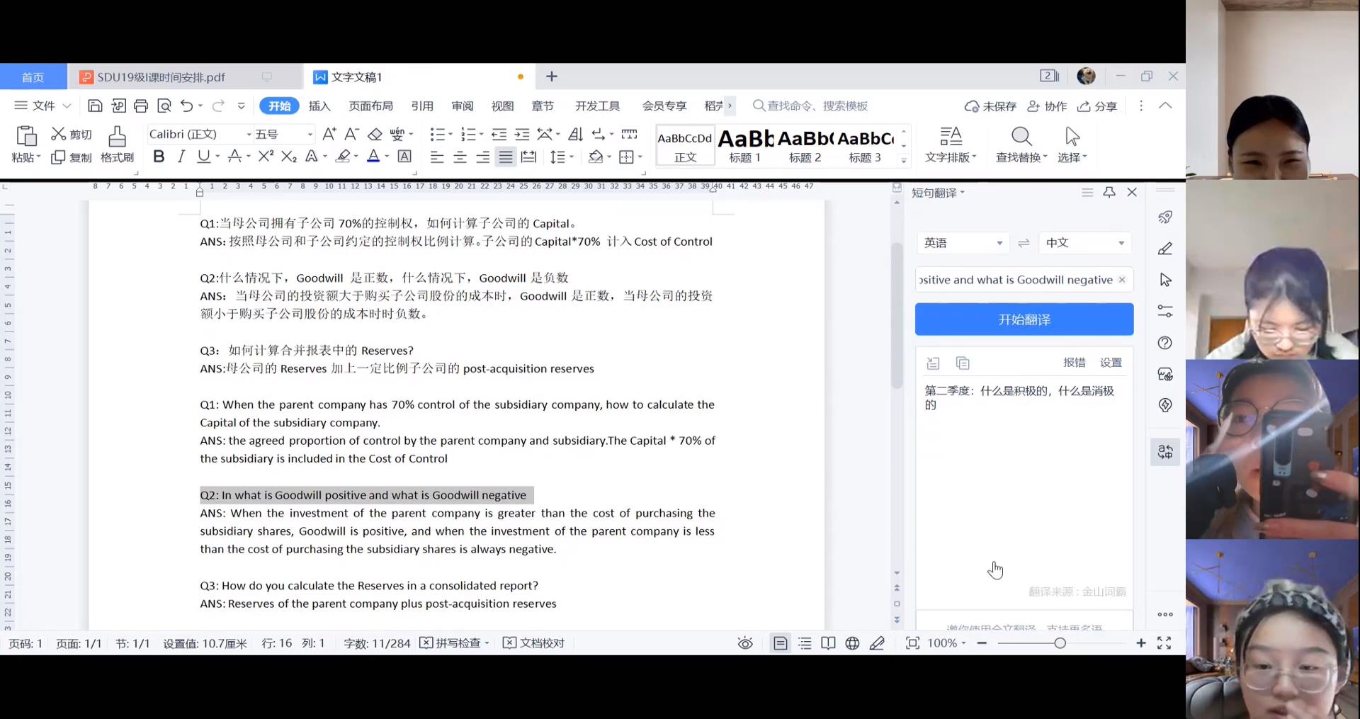Screen dimensions: 1360x719
Task: Open the font name Calibri dropdown
Action: click(249, 135)
